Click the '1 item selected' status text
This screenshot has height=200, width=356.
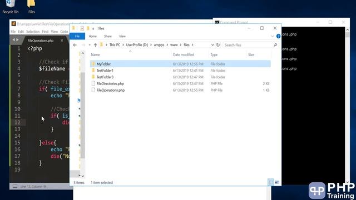[102, 183]
